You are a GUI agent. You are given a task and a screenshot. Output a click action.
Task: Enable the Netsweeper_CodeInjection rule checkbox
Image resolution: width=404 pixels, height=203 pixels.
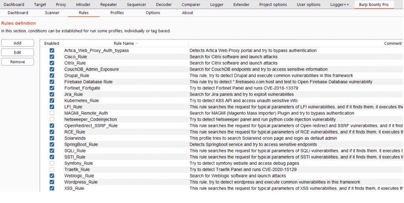52,119
